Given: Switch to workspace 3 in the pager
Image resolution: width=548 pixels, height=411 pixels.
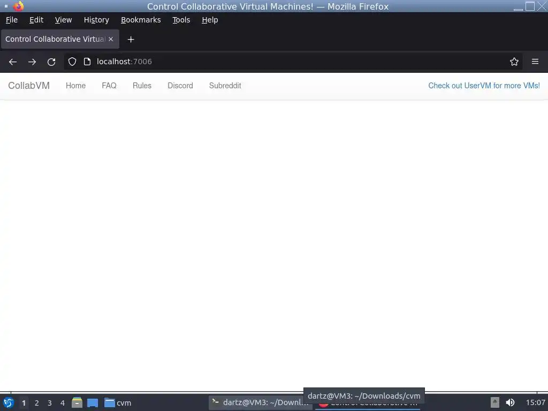Looking at the screenshot, I should (50, 403).
